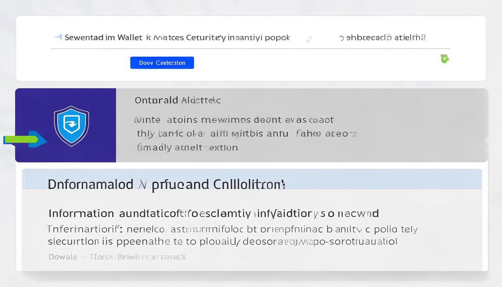This screenshot has height=287, width=502.
Task: Click the green shield checkmark icon
Action: click(x=444, y=59)
